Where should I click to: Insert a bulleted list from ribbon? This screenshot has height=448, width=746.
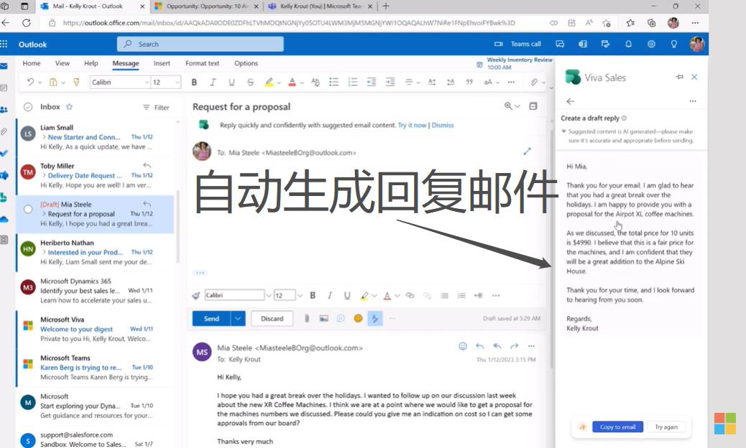[x=334, y=82]
